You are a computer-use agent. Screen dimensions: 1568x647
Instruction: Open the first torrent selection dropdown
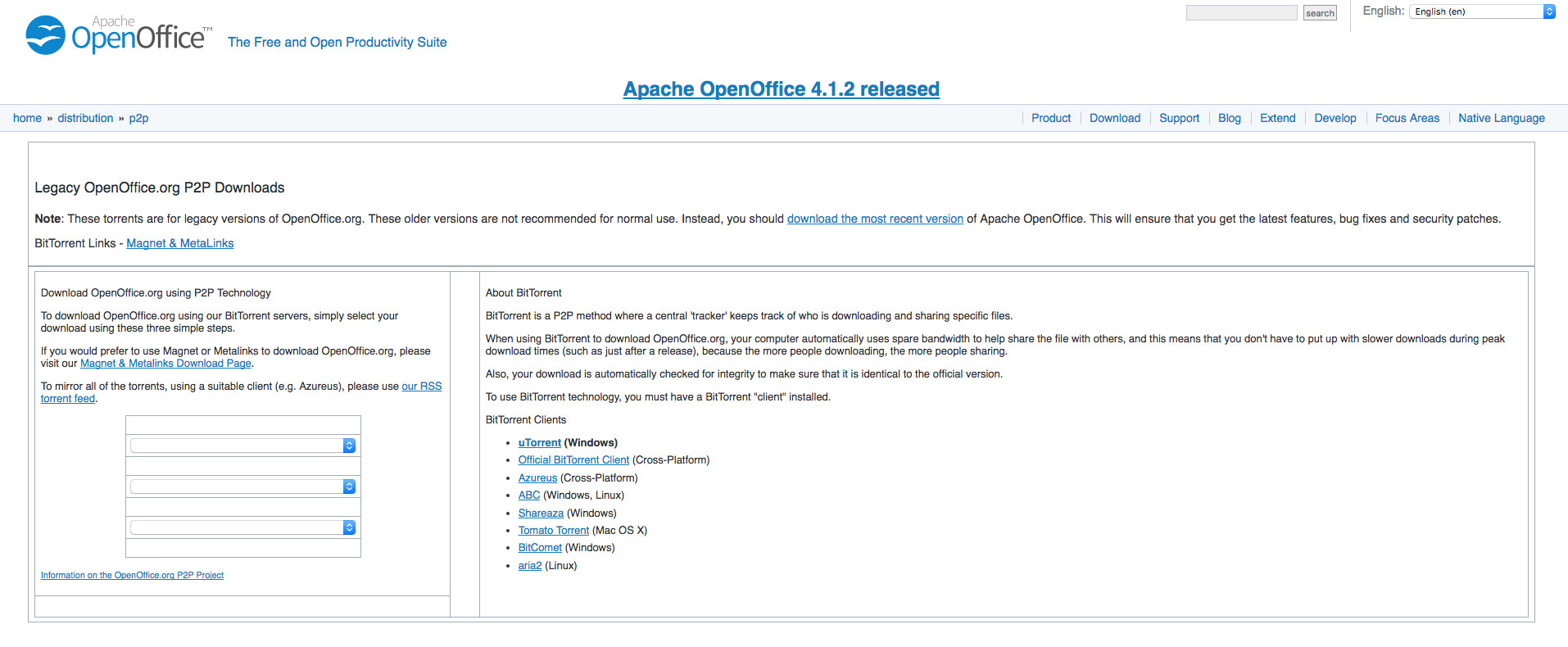pos(243,446)
